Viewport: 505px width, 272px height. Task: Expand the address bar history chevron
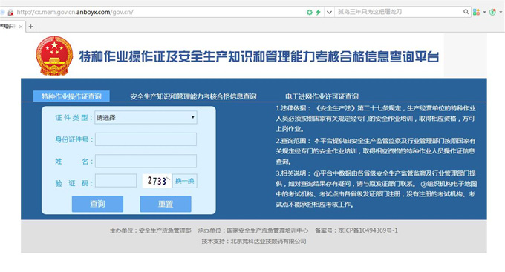329,12
